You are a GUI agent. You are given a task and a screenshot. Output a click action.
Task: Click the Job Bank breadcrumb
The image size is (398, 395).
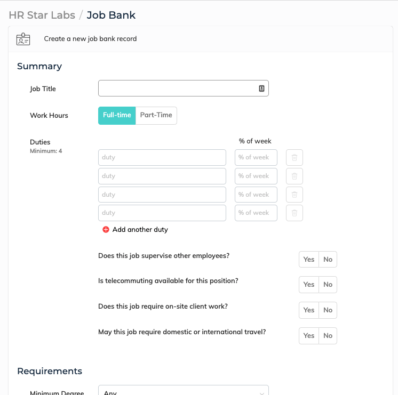click(111, 15)
